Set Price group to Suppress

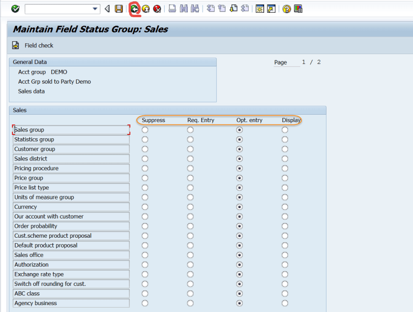[x=145, y=178]
